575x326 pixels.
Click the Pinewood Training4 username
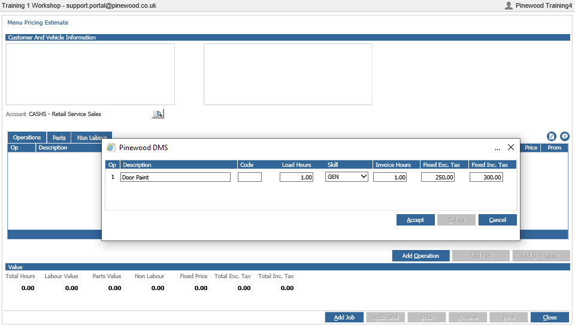544,5
